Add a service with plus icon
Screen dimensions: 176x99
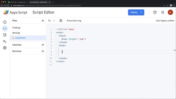tap(43, 51)
